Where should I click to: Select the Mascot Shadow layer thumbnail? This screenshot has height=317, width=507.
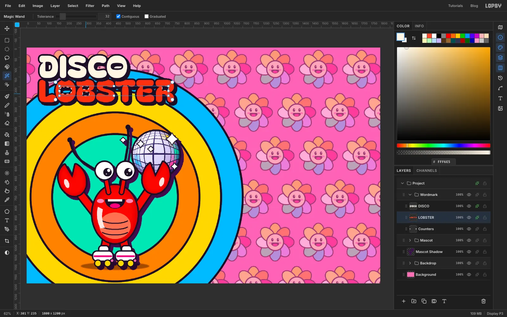(x=411, y=252)
